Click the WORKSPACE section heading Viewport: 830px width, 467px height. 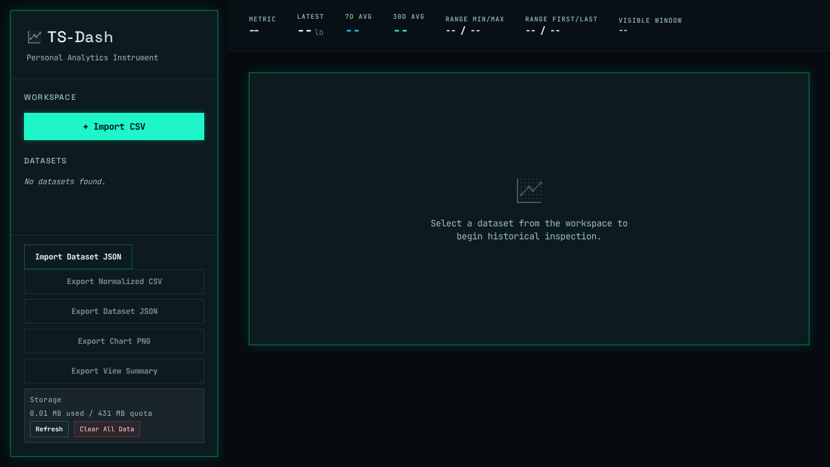coord(50,97)
